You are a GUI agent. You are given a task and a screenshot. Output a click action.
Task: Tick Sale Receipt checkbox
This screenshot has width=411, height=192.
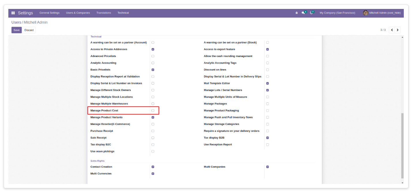pyautogui.click(x=153, y=138)
